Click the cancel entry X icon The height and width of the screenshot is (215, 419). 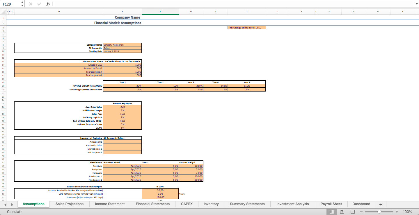pos(31,4)
